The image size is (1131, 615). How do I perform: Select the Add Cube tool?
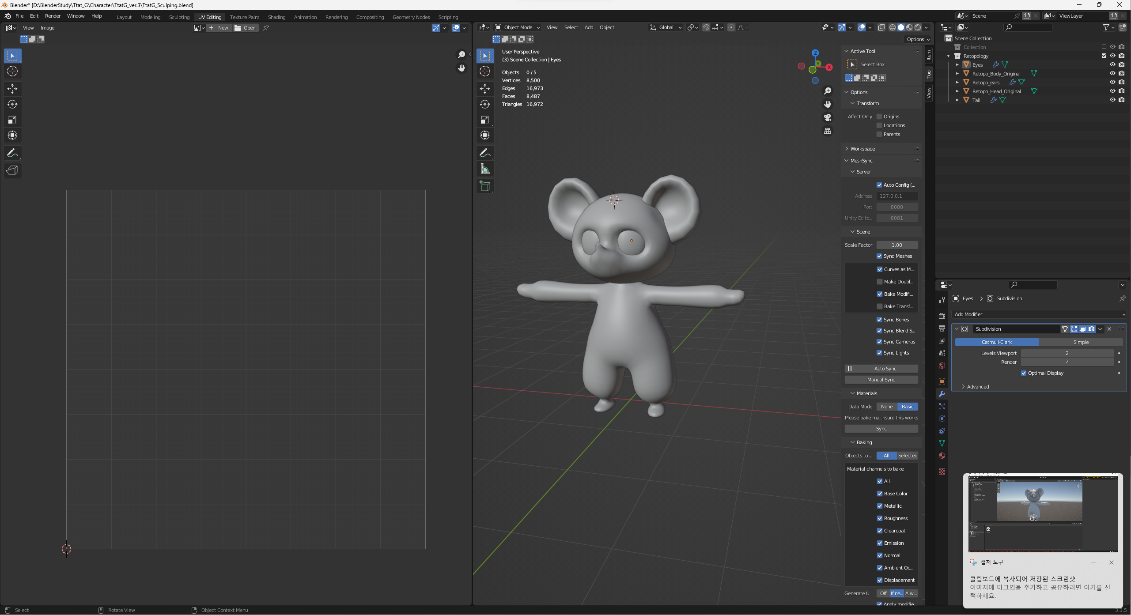click(x=485, y=186)
